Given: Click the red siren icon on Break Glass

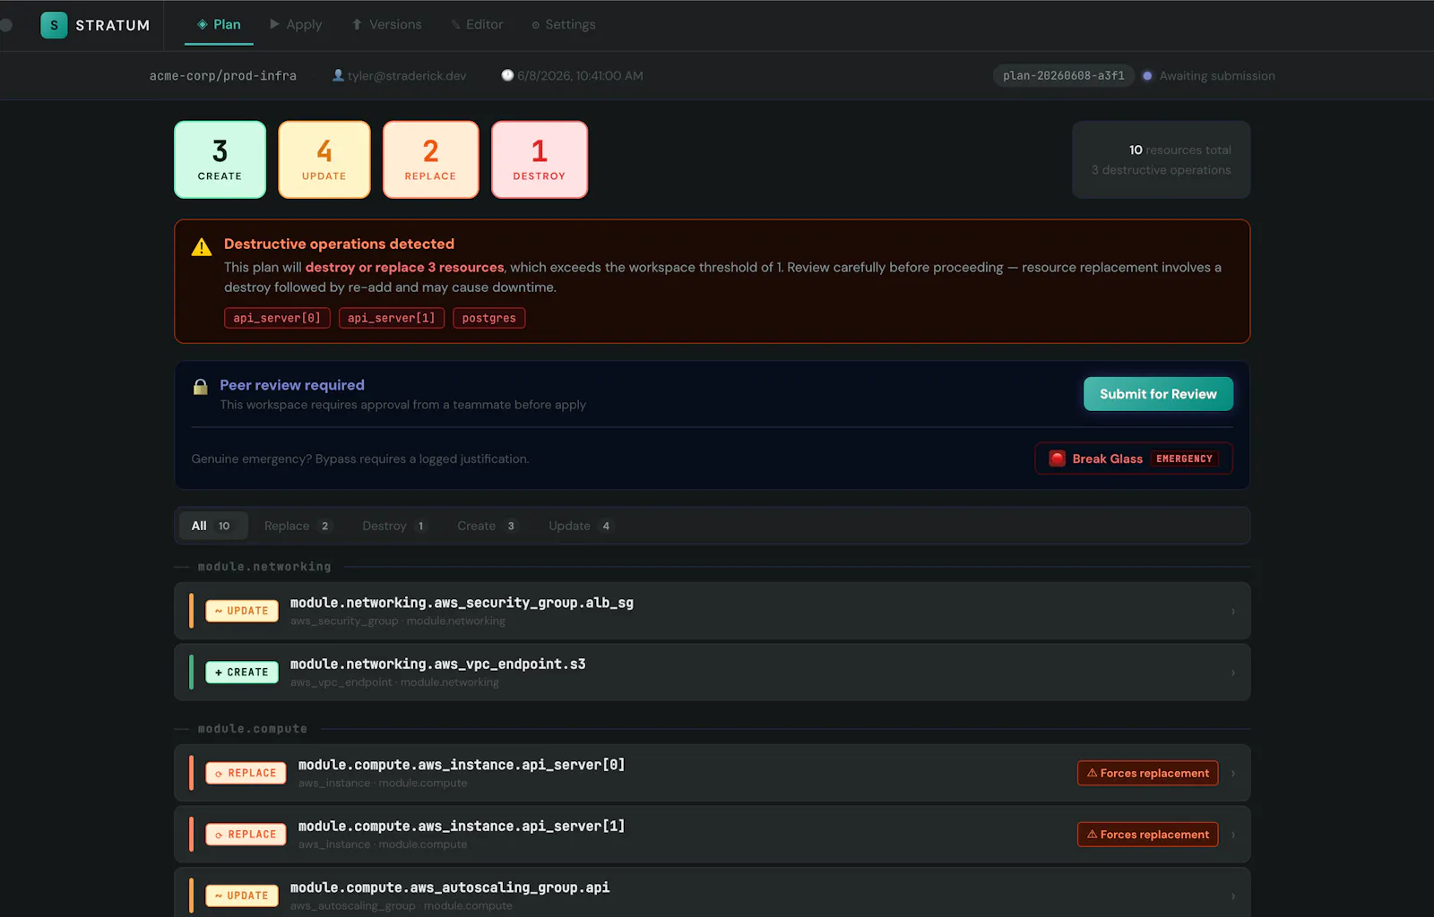Looking at the screenshot, I should [1058, 458].
